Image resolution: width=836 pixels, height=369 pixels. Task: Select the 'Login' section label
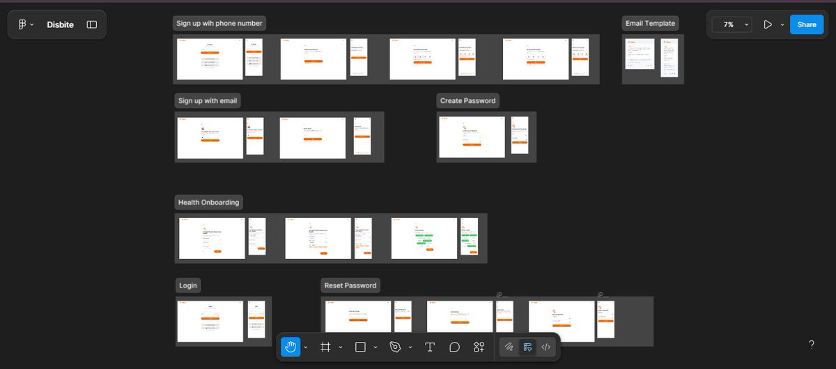[188, 285]
